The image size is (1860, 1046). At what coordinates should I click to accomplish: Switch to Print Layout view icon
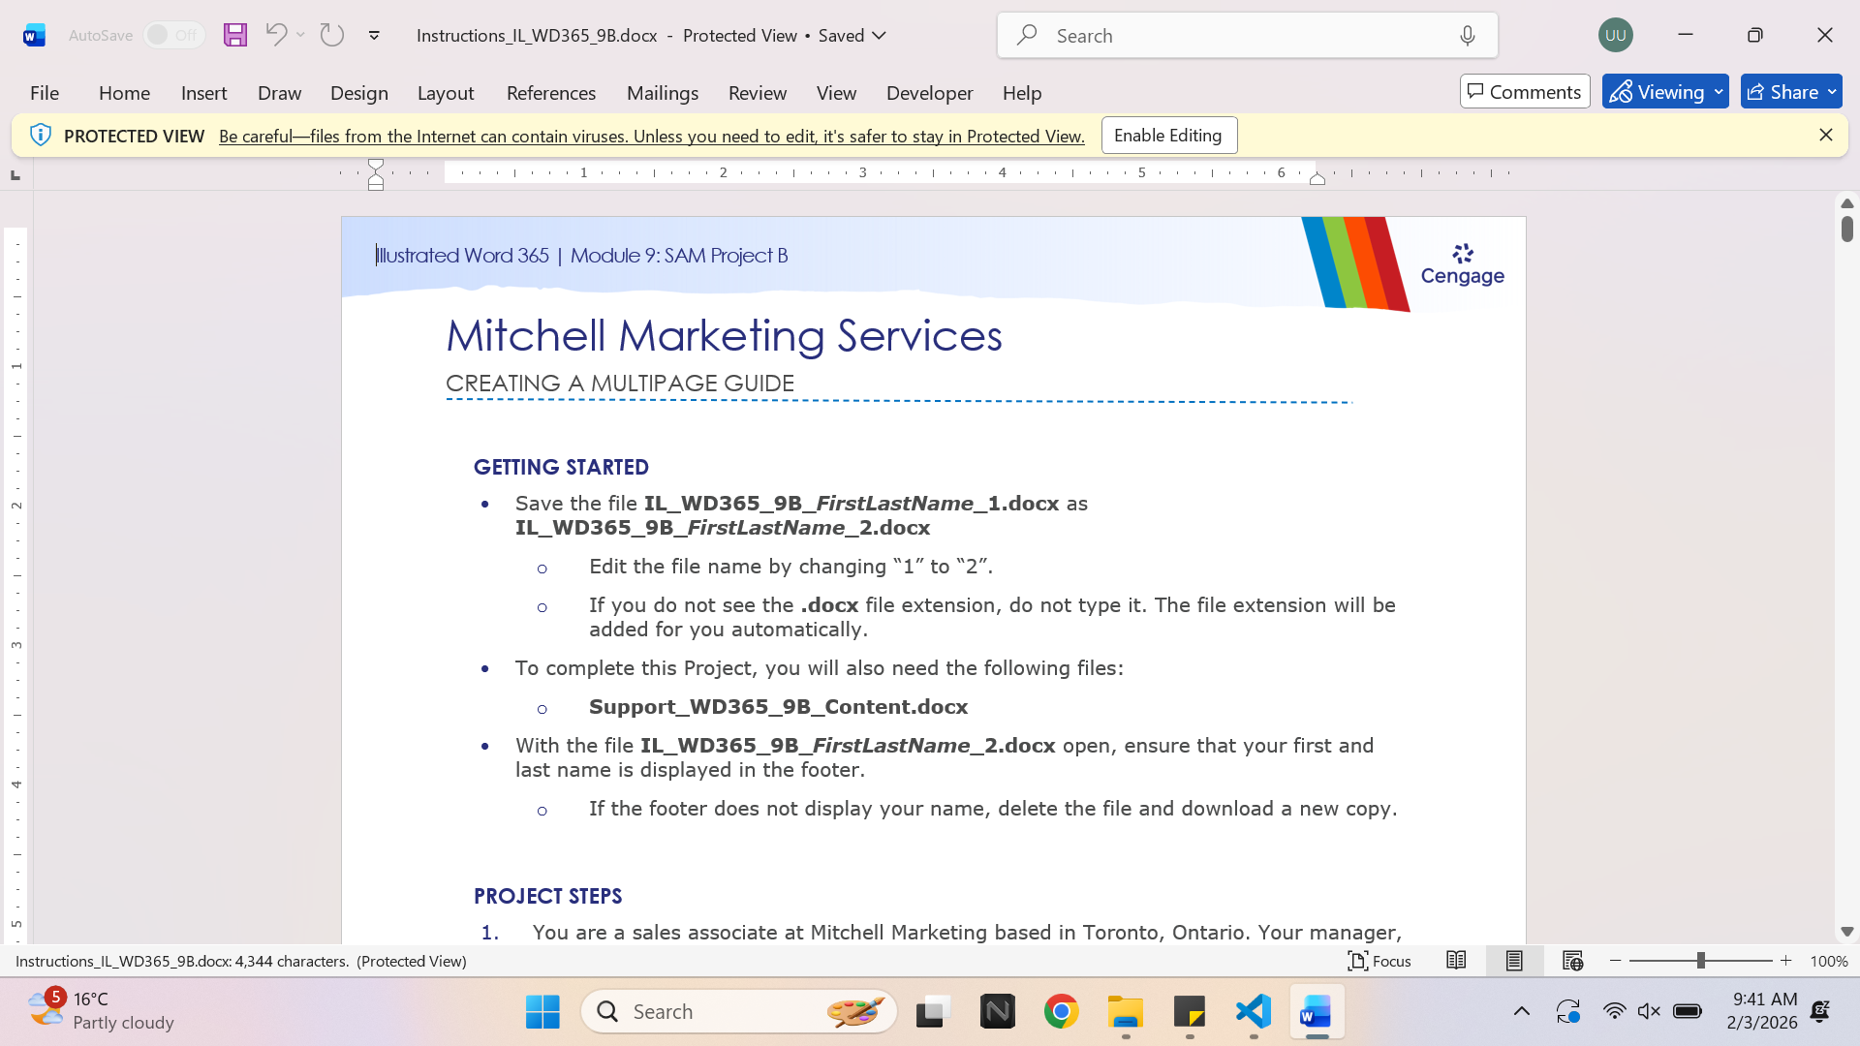click(1514, 961)
